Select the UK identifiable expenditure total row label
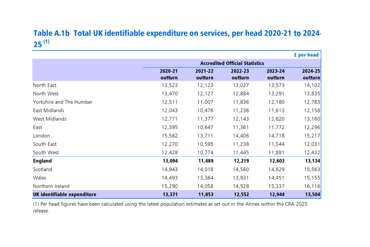 click(x=65, y=195)
